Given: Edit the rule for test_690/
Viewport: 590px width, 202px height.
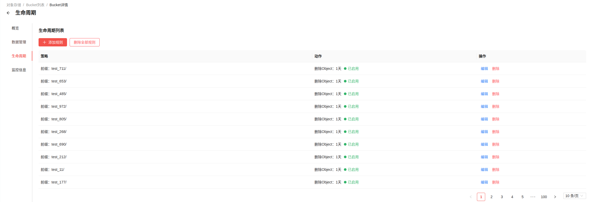Looking at the screenshot, I should click(484, 144).
